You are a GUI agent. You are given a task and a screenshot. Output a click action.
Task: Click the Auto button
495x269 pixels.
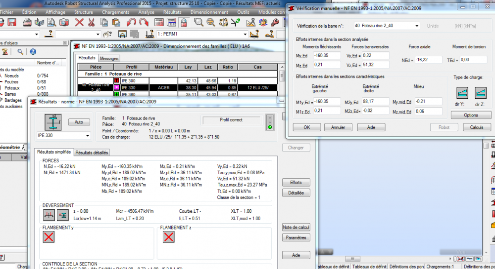[79, 122]
